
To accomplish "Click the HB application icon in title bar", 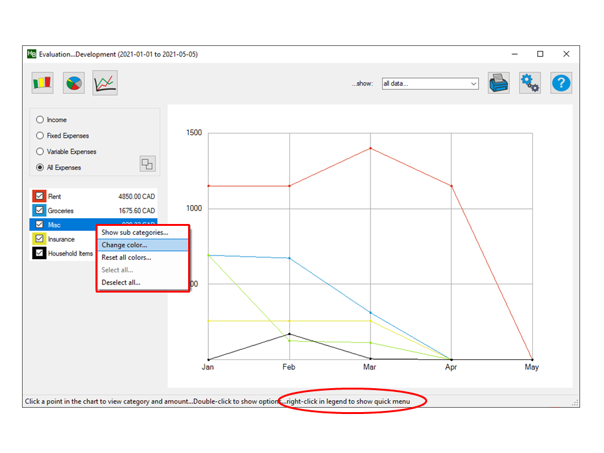I will 31,54.
